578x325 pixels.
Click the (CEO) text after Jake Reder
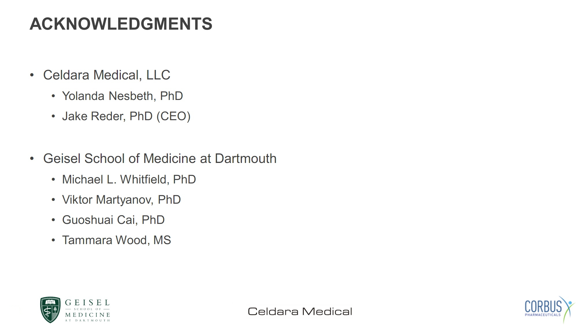point(173,116)
